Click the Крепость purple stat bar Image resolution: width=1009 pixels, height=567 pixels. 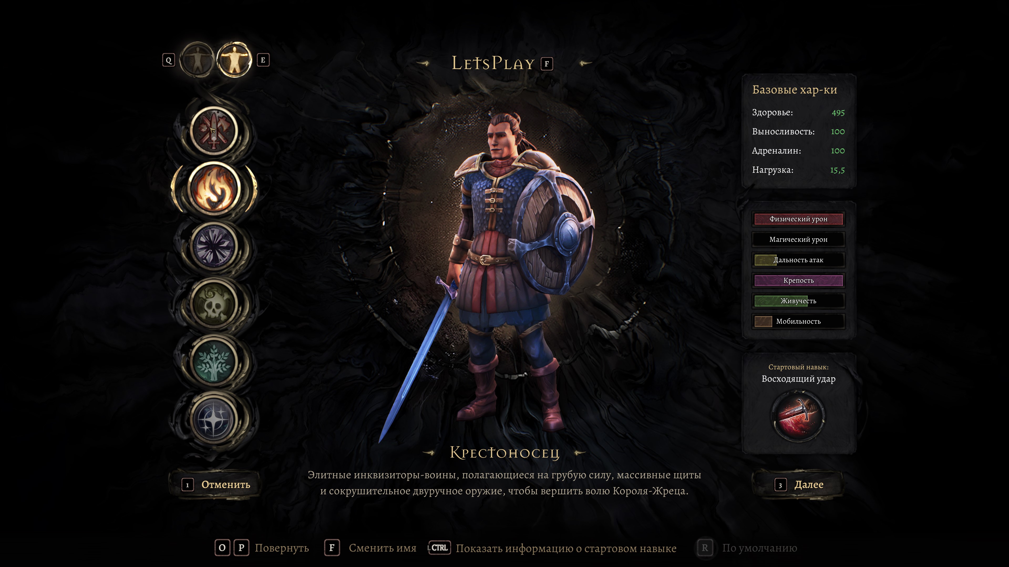point(798,281)
